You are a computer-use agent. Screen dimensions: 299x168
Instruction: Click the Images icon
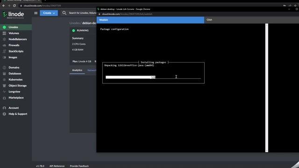click(x=4, y=57)
